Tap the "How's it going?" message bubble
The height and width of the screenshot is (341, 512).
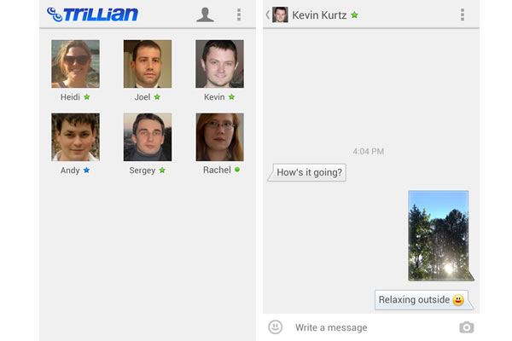pyautogui.click(x=307, y=172)
